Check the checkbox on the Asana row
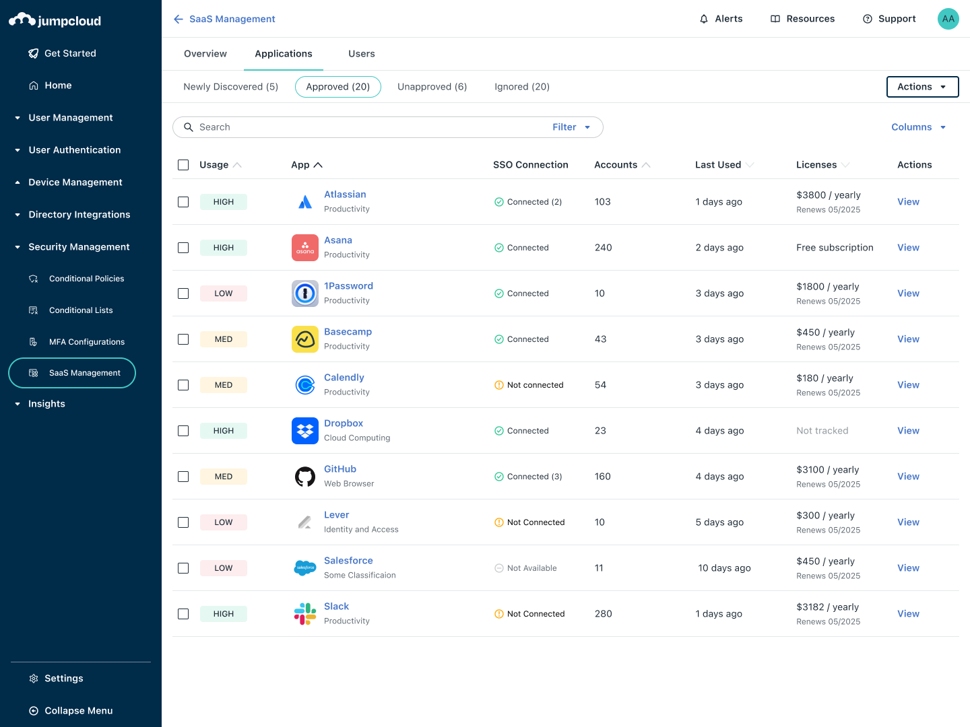 coord(183,247)
